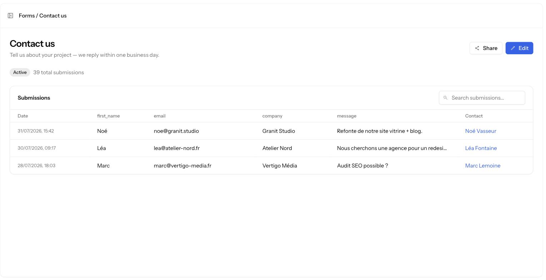Screen dimensions: 546x280
Task: Click the company column header
Action: tap(272, 116)
